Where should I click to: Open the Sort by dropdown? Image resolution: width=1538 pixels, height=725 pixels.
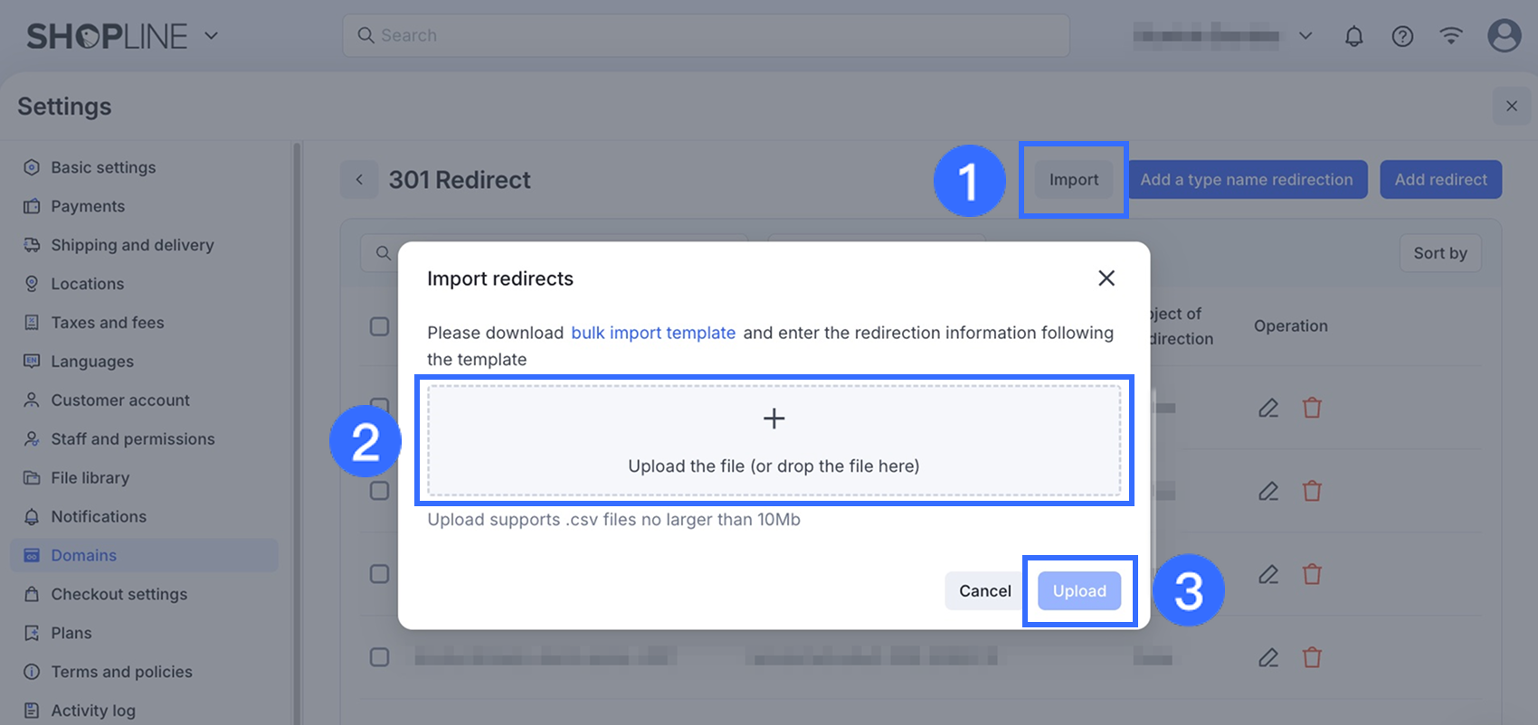point(1440,253)
